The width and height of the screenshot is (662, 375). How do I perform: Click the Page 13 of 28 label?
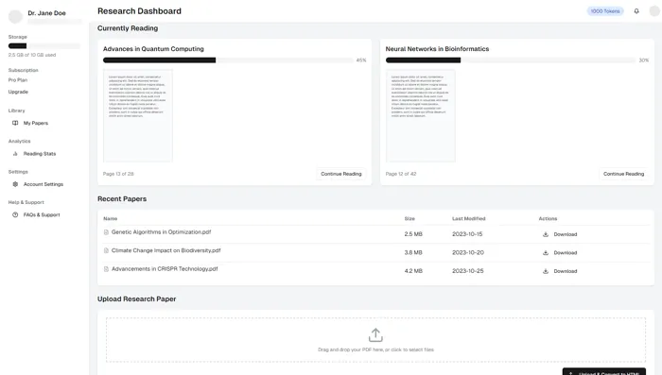(x=118, y=174)
